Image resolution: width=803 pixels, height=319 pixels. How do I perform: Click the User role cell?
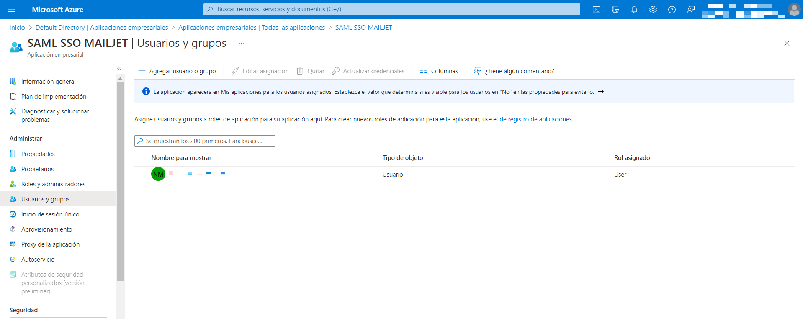620,175
